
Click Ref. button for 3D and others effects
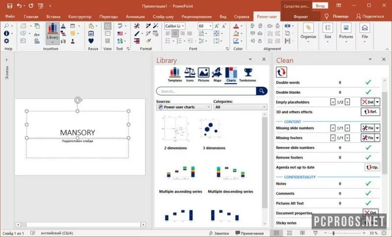click(370, 112)
